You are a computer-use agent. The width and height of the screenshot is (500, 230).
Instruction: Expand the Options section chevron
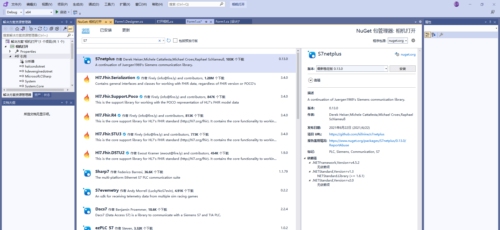pyautogui.click(x=310, y=80)
